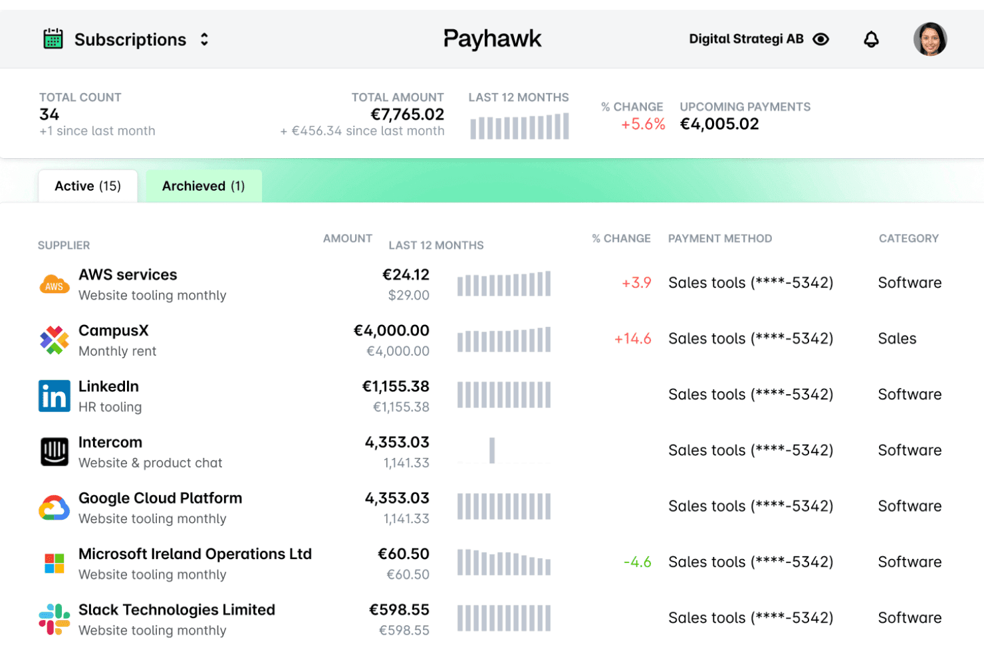This screenshot has width=984, height=656.
Task: Open the Microsoft Ireland Operations Ltd entry
Action: [195, 554]
